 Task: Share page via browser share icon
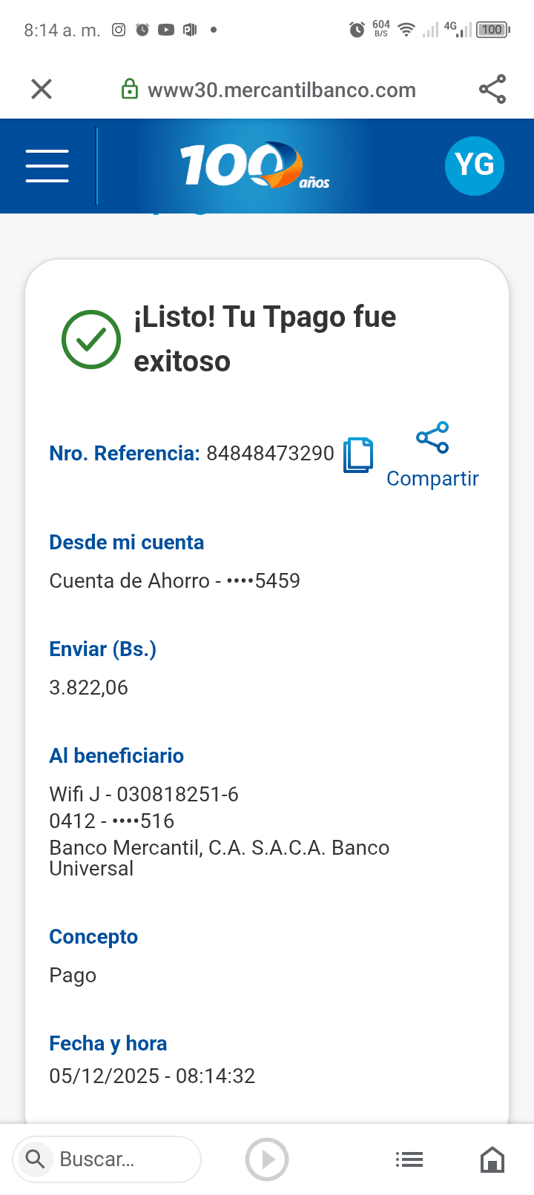pos(492,90)
